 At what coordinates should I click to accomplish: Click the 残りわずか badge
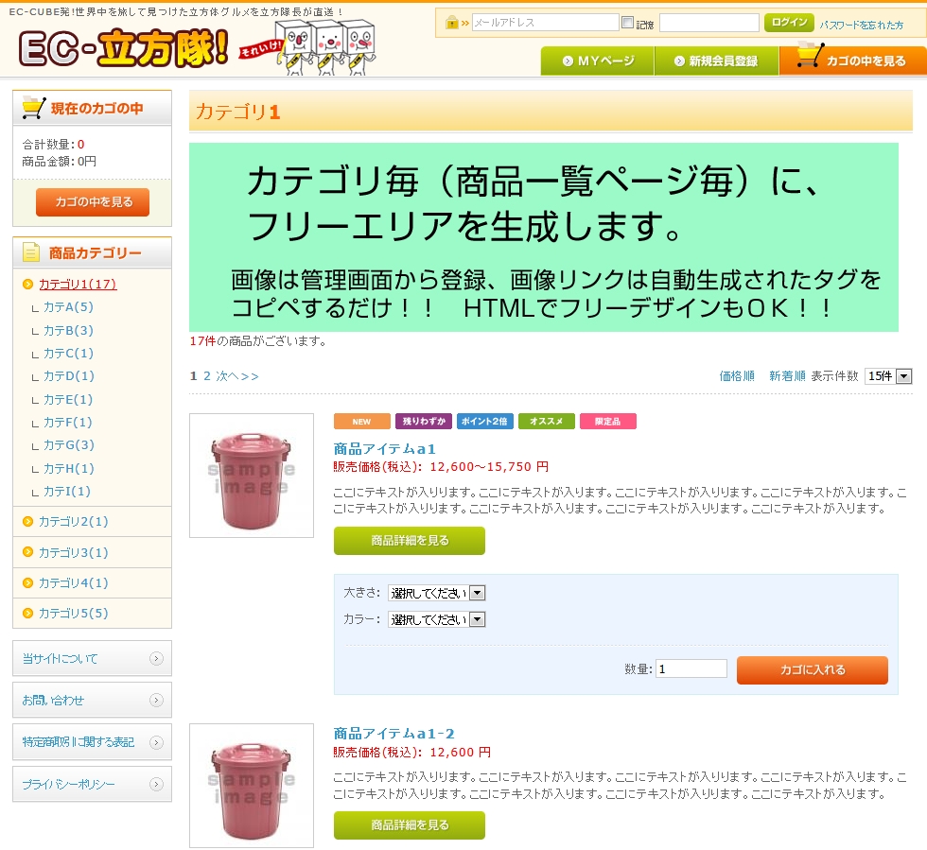pyautogui.click(x=424, y=422)
